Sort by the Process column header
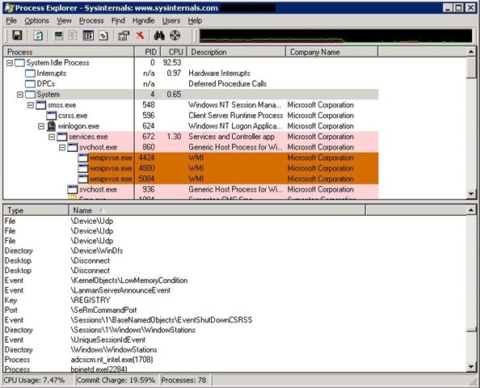This screenshot has height=388, width=480. 69,52
